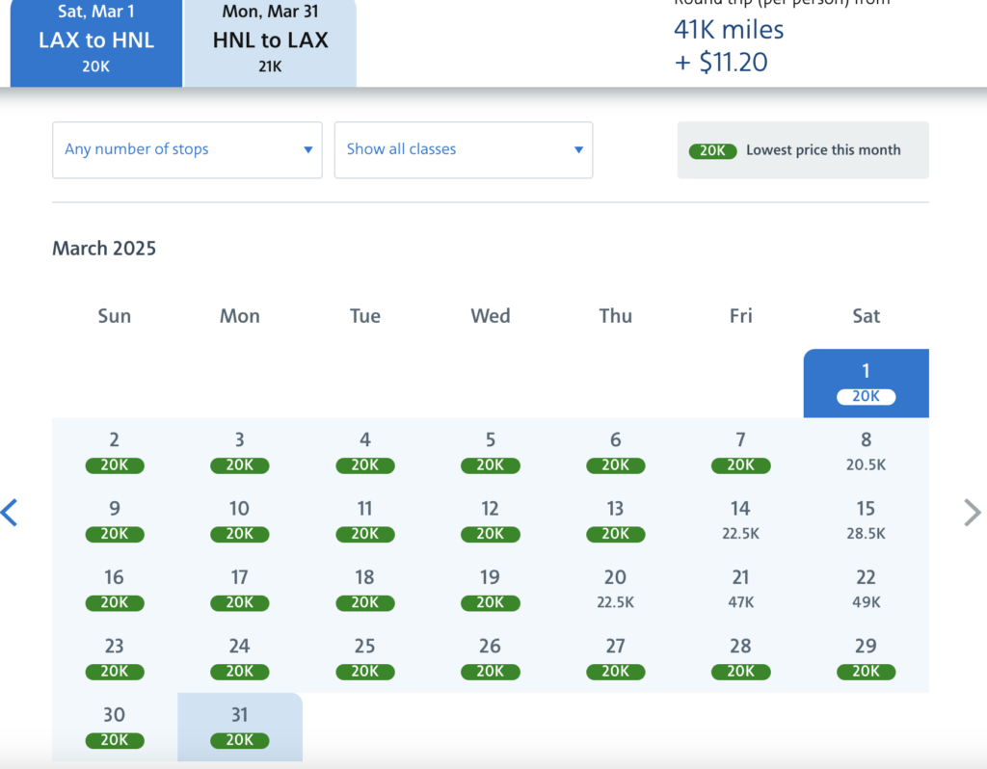Image resolution: width=987 pixels, height=769 pixels.
Task: Choose March 8 priced at 20.5K
Action: pos(866,451)
